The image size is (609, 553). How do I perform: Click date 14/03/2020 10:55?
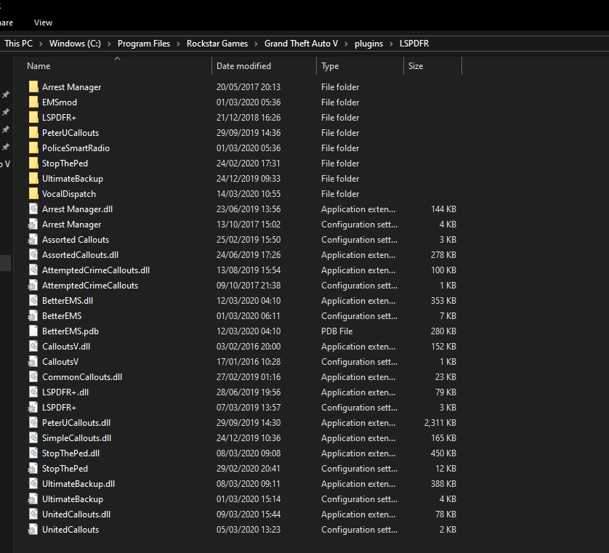[x=249, y=194]
